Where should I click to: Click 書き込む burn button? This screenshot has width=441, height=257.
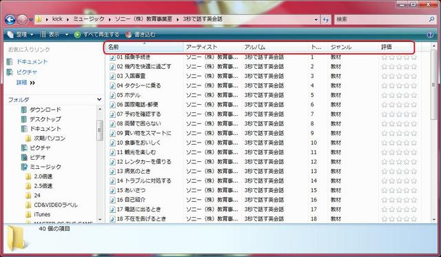[x=141, y=34]
